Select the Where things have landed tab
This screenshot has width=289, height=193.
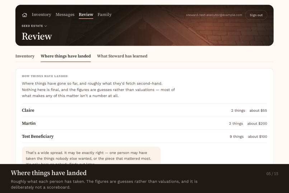pos(66,56)
